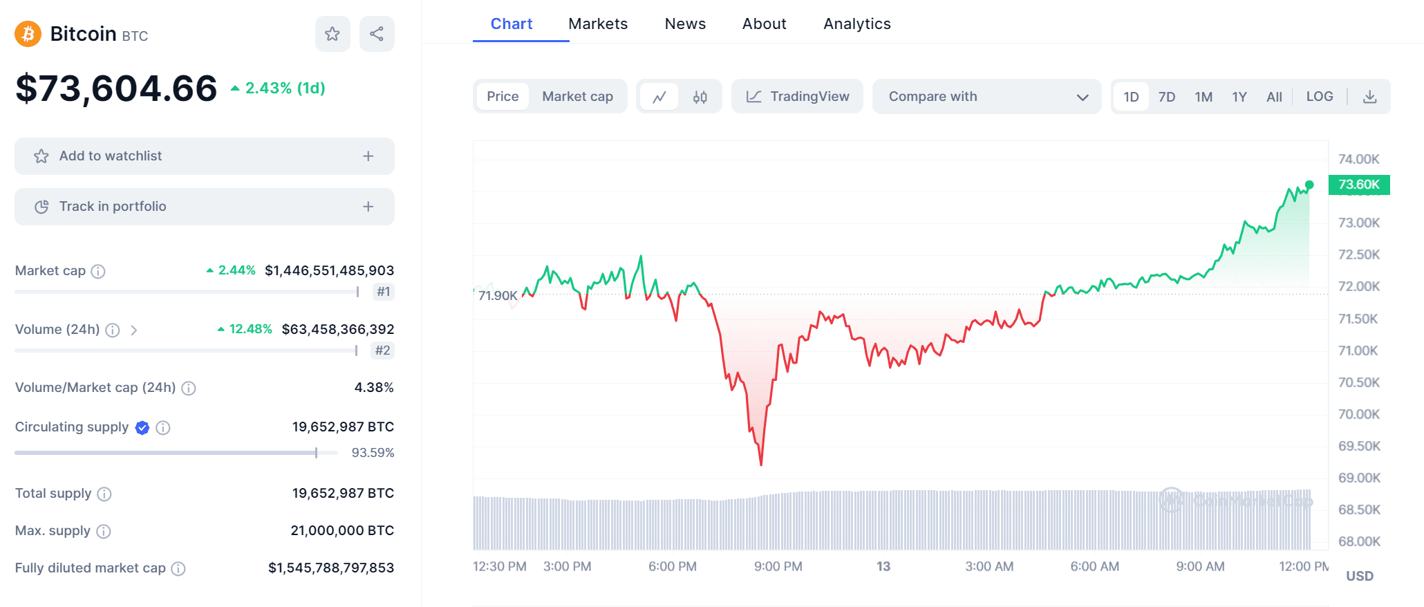The width and height of the screenshot is (1424, 607).
Task: Click the share icon in the header
Action: (x=377, y=34)
